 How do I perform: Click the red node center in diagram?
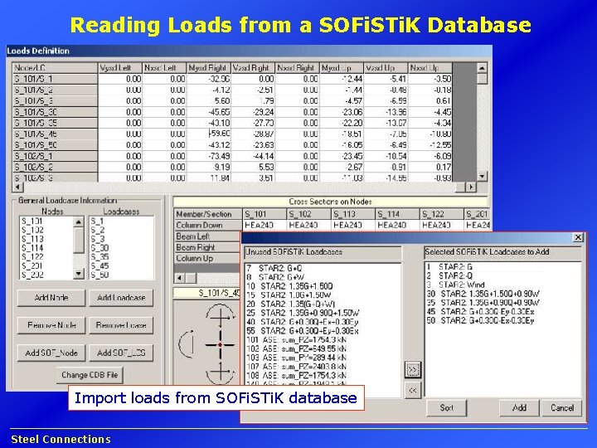point(220,345)
